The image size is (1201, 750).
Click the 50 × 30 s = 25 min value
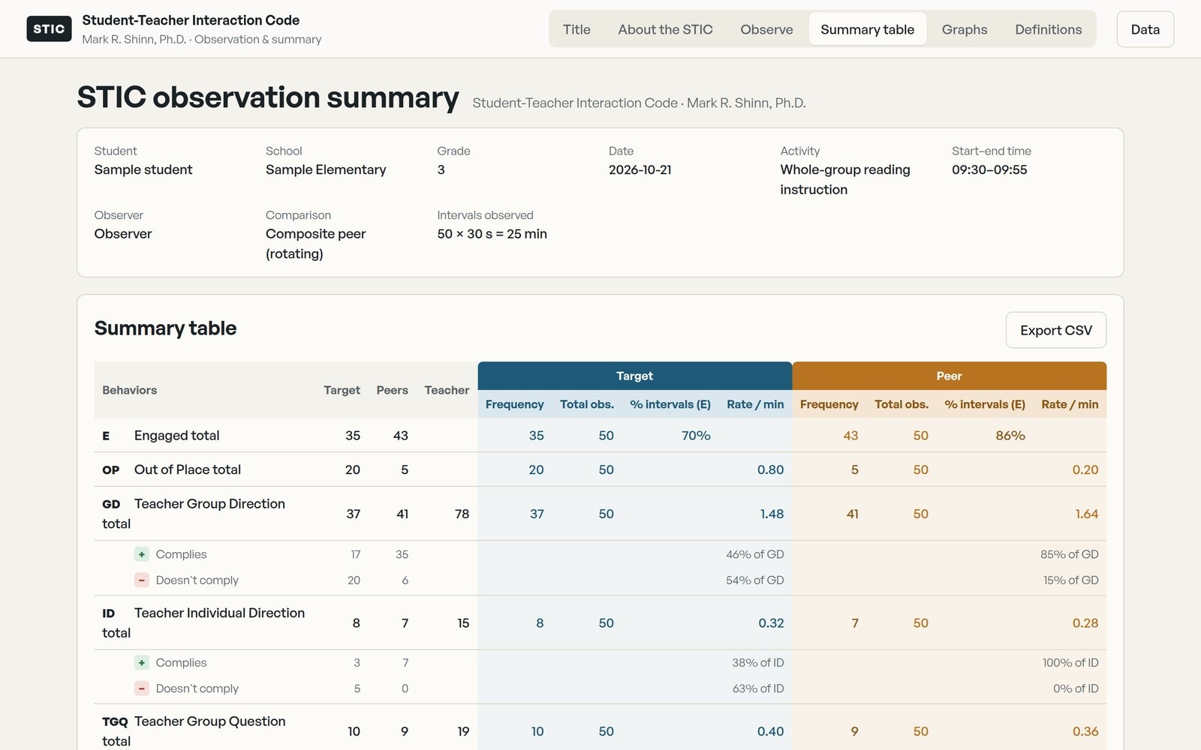(492, 234)
